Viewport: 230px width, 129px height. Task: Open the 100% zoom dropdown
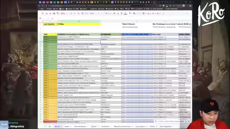tap(64, 13)
